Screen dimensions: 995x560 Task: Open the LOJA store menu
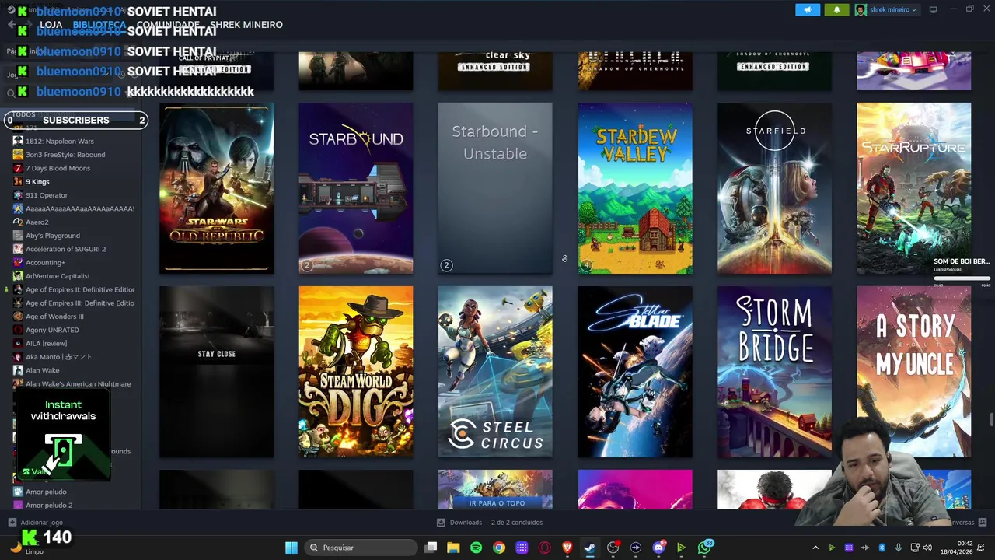(51, 25)
